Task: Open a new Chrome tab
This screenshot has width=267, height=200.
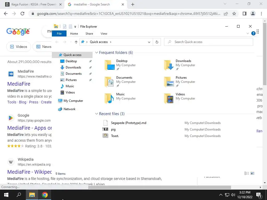Action: coord(133,4)
